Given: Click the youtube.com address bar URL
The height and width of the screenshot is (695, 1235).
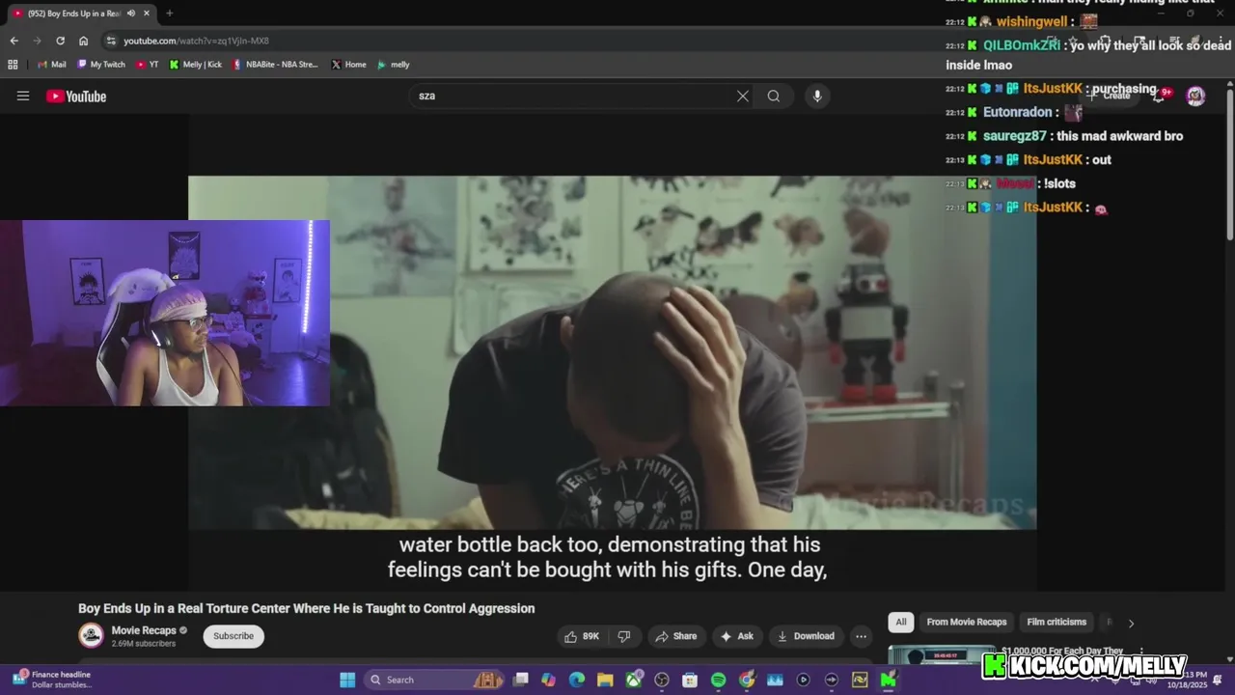Looking at the screenshot, I should pos(196,41).
